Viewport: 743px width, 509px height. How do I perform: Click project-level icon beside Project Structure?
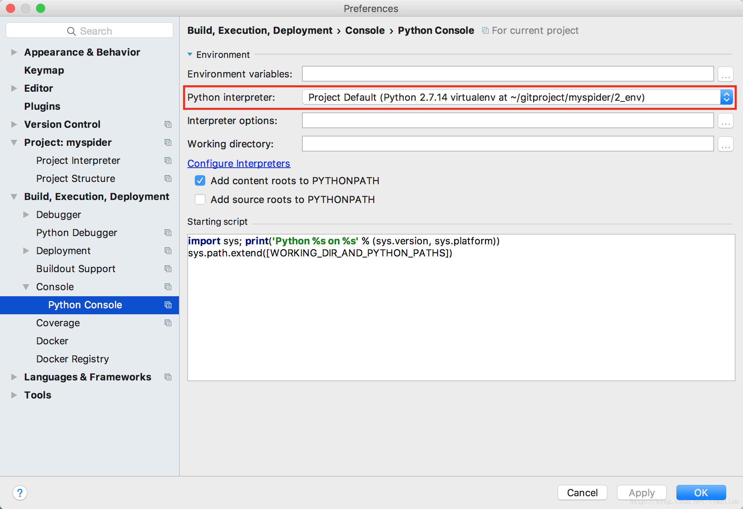click(x=168, y=179)
